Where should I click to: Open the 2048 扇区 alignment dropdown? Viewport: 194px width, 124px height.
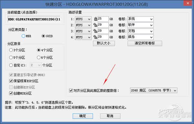pyautogui.click(x=154, y=91)
